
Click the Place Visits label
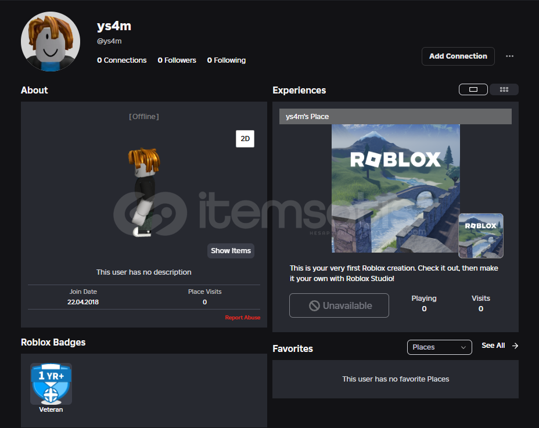pyautogui.click(x=204, y=292)
